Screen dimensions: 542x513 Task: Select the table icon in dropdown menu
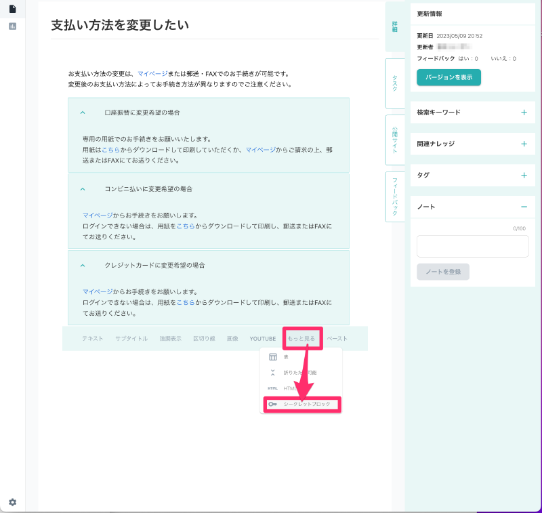tap(272, 357)
